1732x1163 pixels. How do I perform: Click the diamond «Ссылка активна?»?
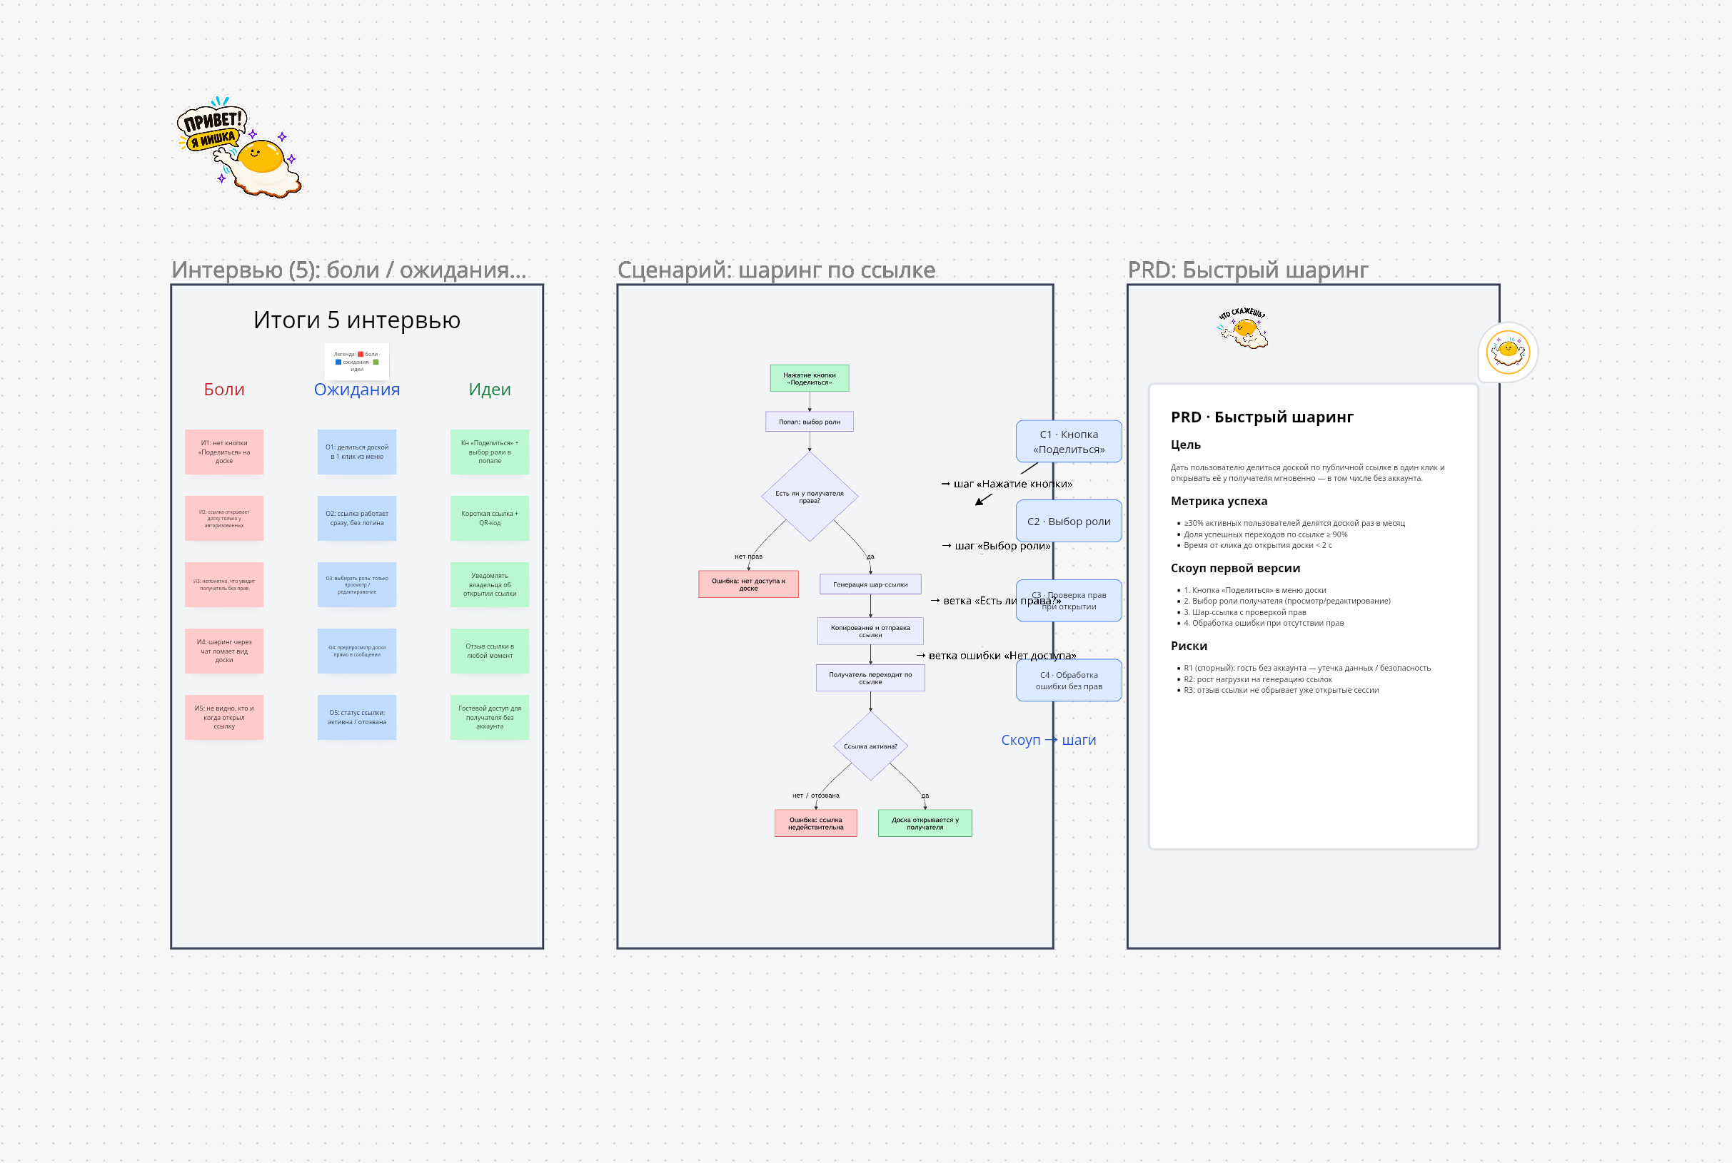(870, 746)
